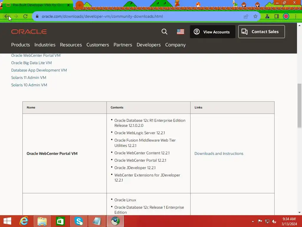Open the Company menu

pyautogui.click(x=175, y=45)
